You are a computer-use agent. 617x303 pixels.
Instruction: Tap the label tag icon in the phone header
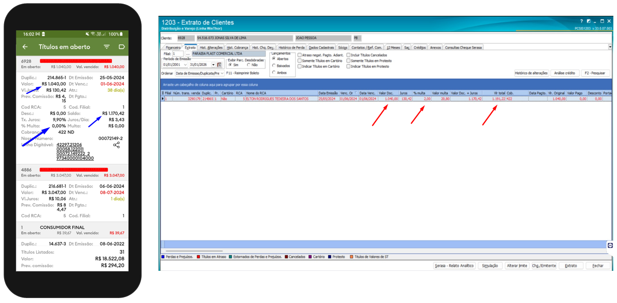pyautogui.click(x=121, y=47)
